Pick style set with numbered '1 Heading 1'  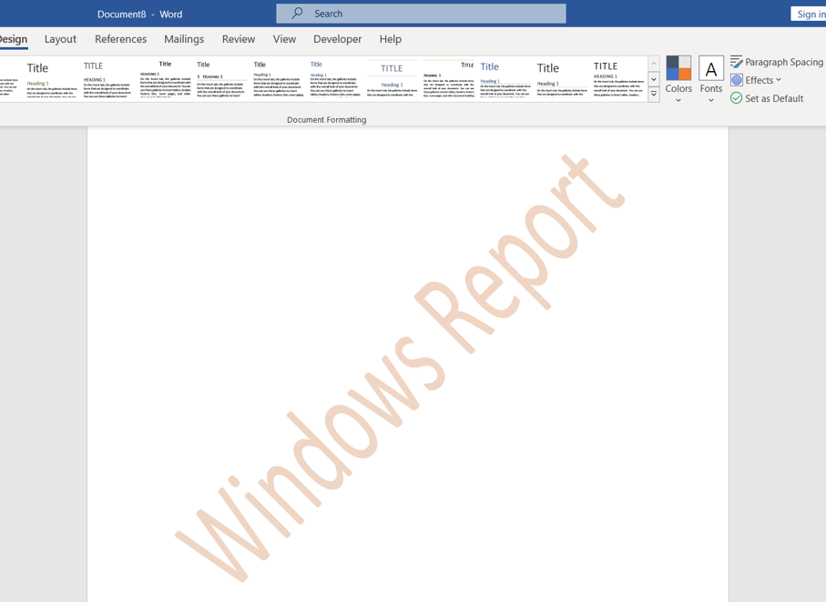click(221, 79)
